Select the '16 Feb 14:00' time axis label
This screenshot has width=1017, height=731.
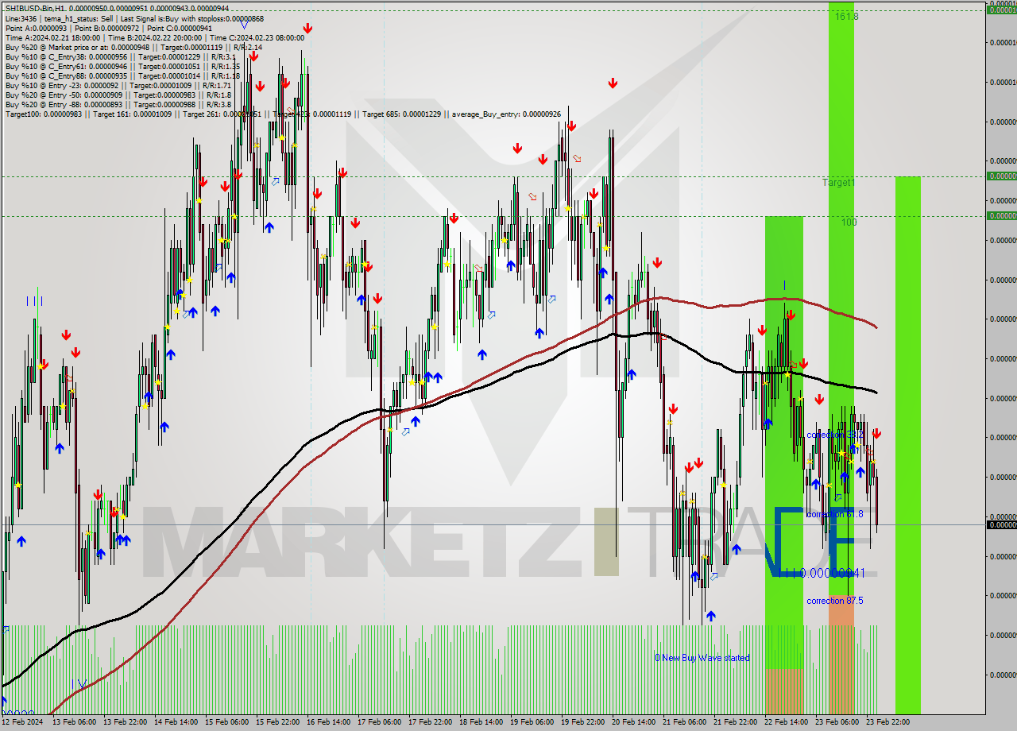point(329,721)
